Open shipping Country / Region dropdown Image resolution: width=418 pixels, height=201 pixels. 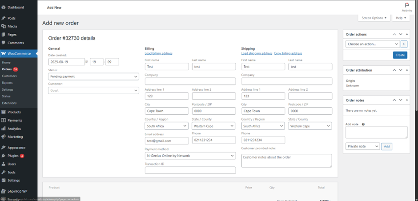263,126
